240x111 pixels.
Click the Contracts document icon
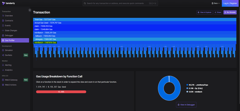click(x=3, y=20)
